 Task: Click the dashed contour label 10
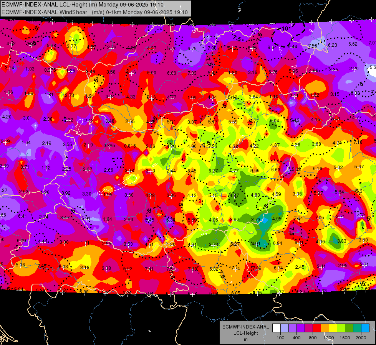pos(284,29)
